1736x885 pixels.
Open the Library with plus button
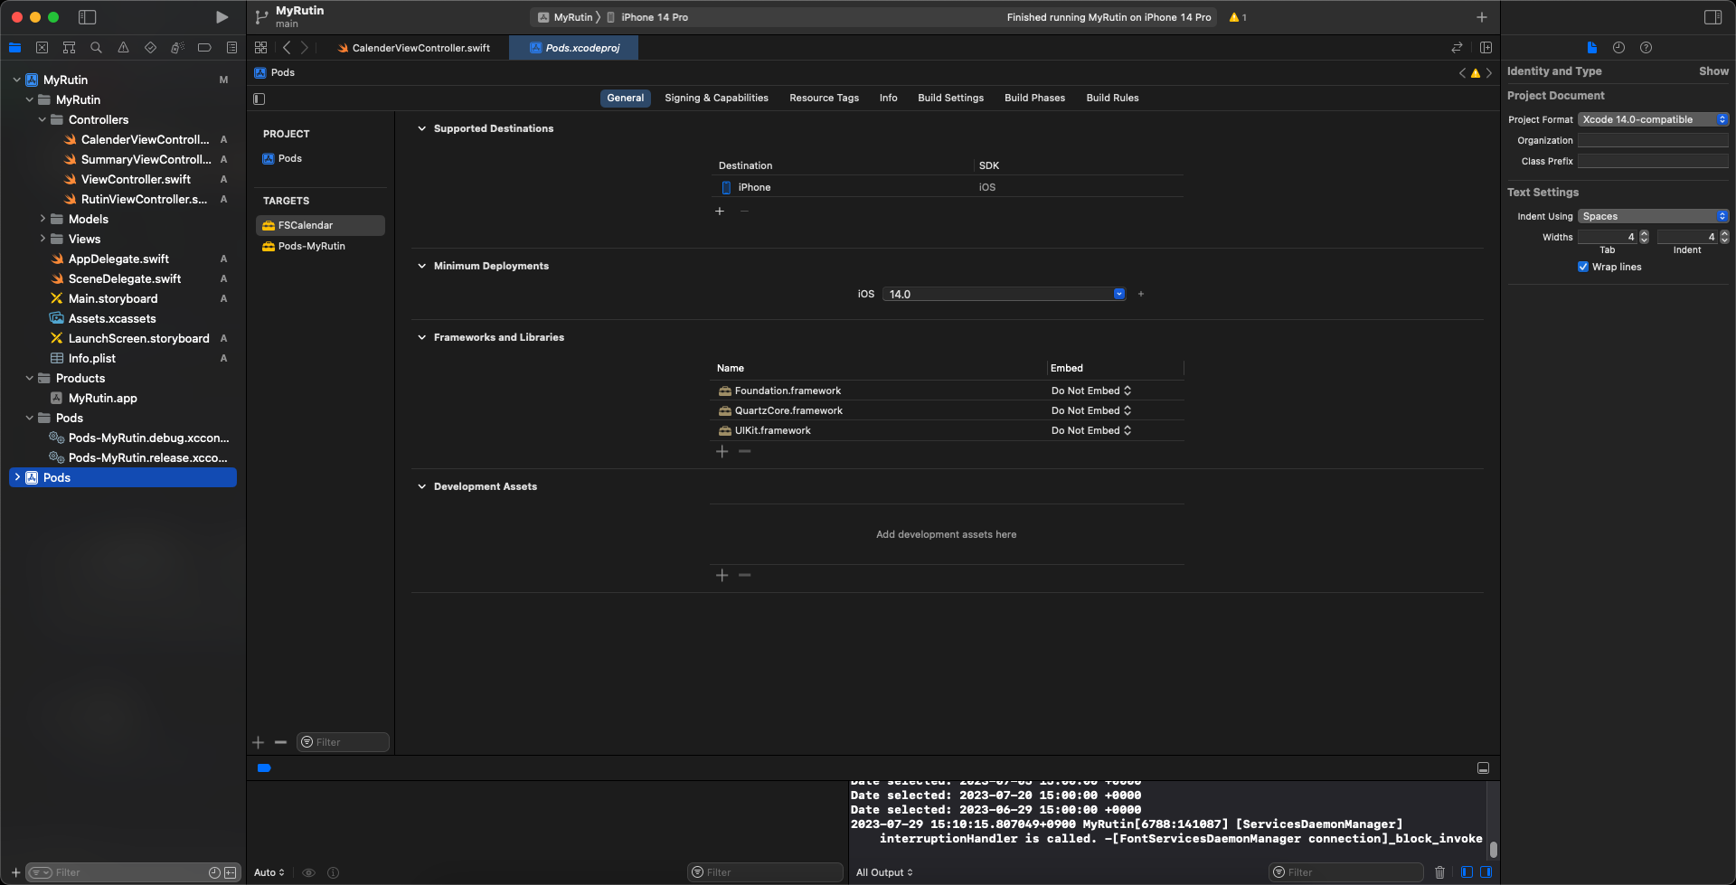(1482, 17)
